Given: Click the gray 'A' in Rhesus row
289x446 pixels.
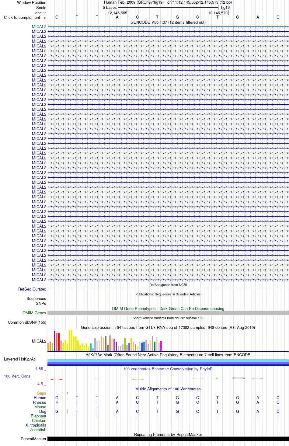Looking at the screenshot, I should pyautogui.click(x=57, y=402).
